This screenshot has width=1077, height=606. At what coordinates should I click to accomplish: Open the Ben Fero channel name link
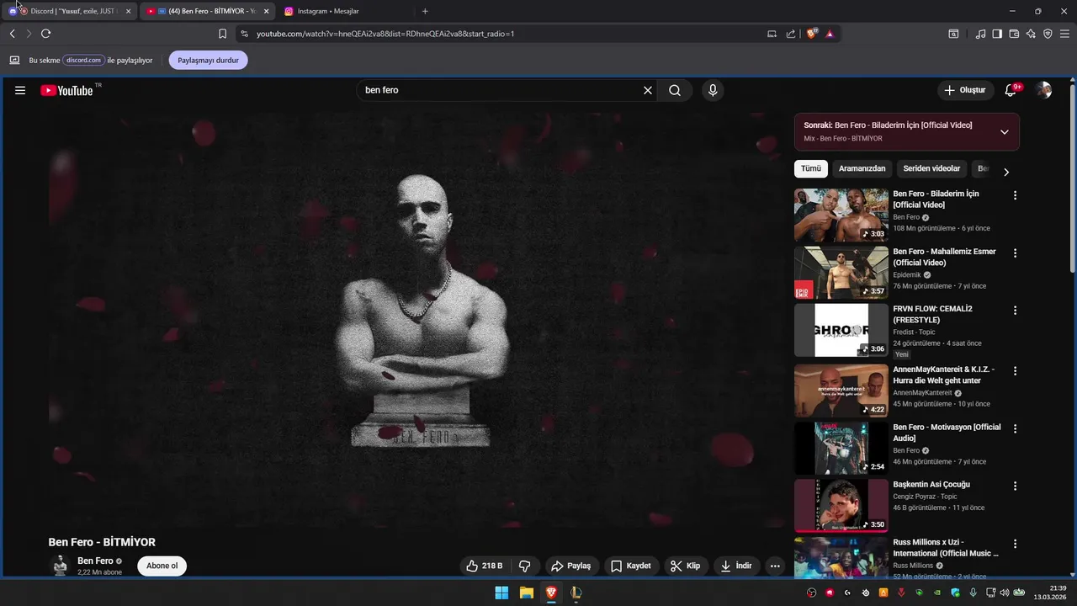click(x=95, y=561)
